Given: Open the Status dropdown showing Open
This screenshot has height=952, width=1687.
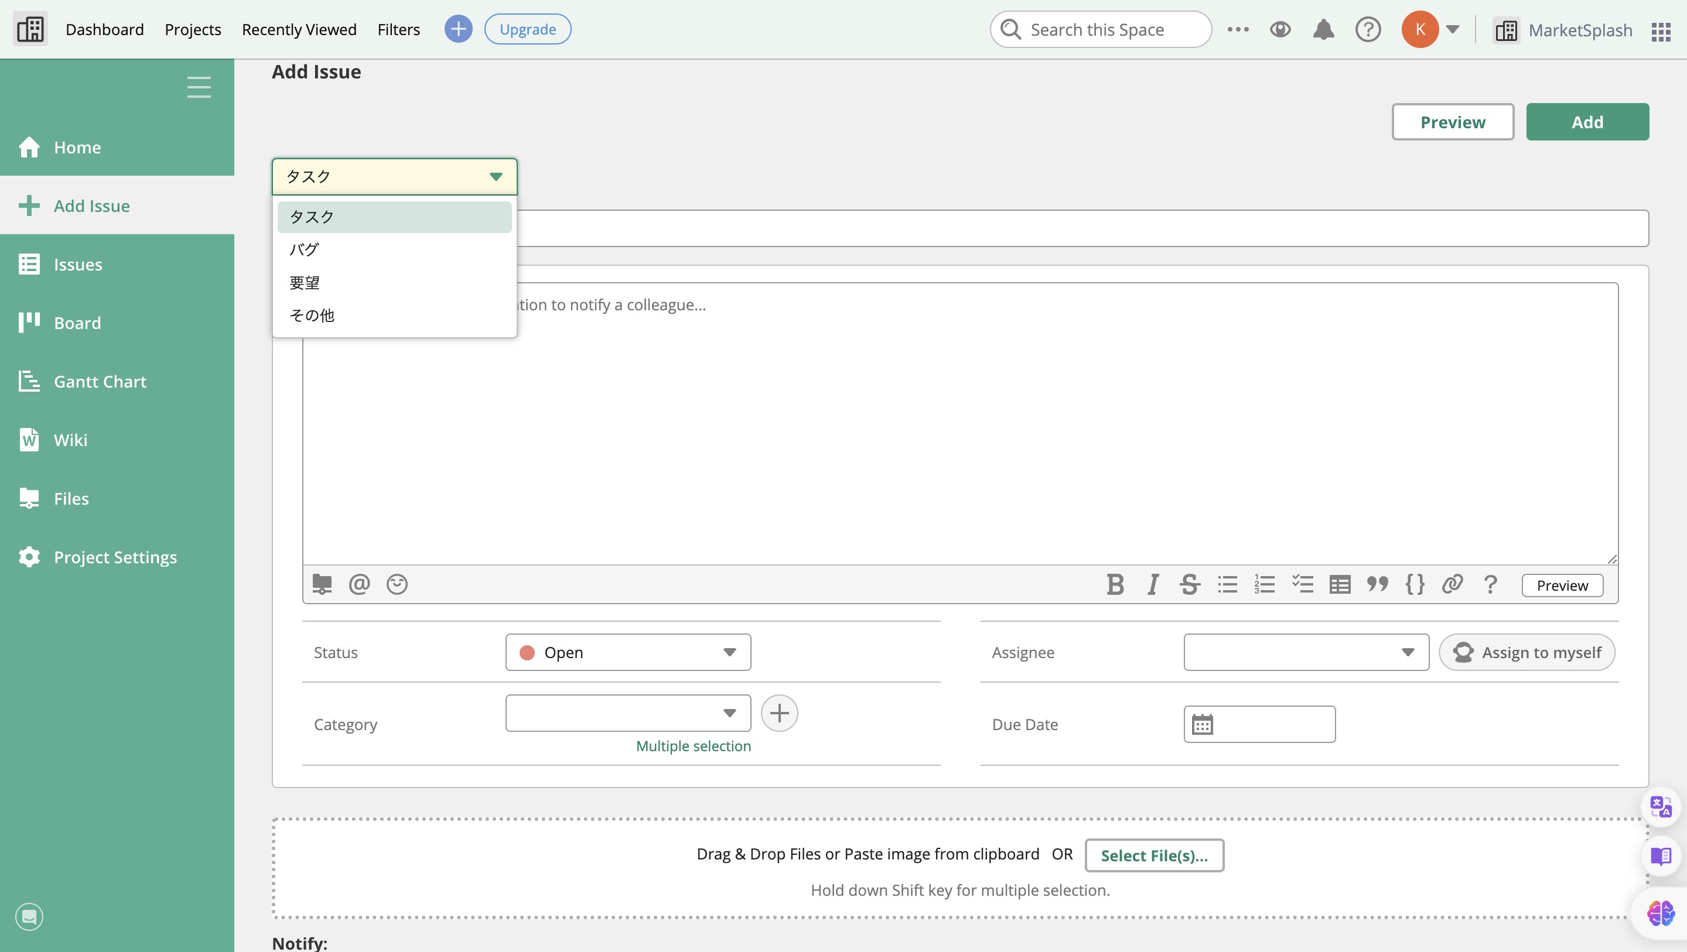Looking at the screenshot, I should tap(627, 652).
